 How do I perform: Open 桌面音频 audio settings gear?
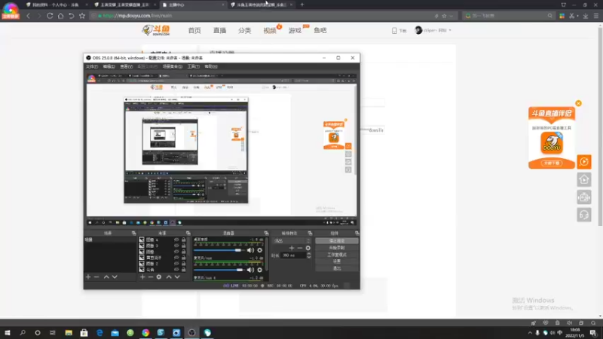(x=259, y=250)
